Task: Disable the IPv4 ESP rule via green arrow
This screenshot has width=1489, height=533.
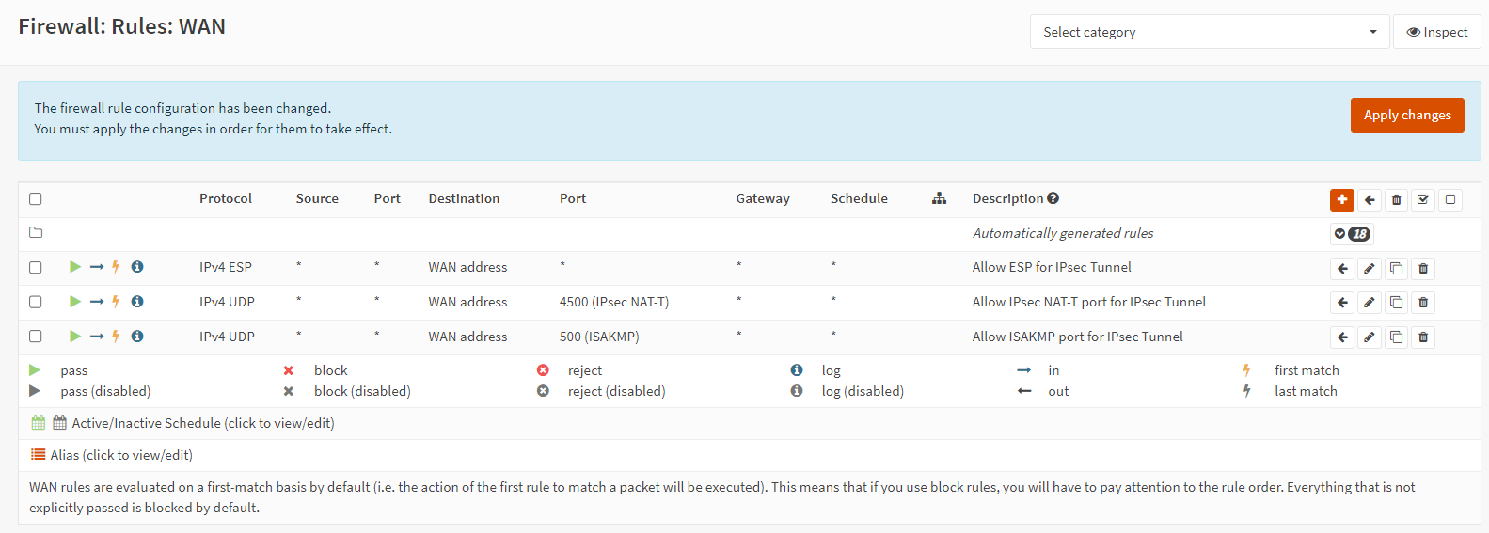Action: pos(75,267)
